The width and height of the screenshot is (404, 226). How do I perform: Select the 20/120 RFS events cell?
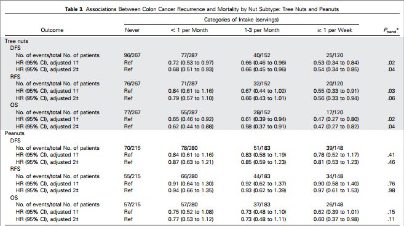tap(335, 84)
